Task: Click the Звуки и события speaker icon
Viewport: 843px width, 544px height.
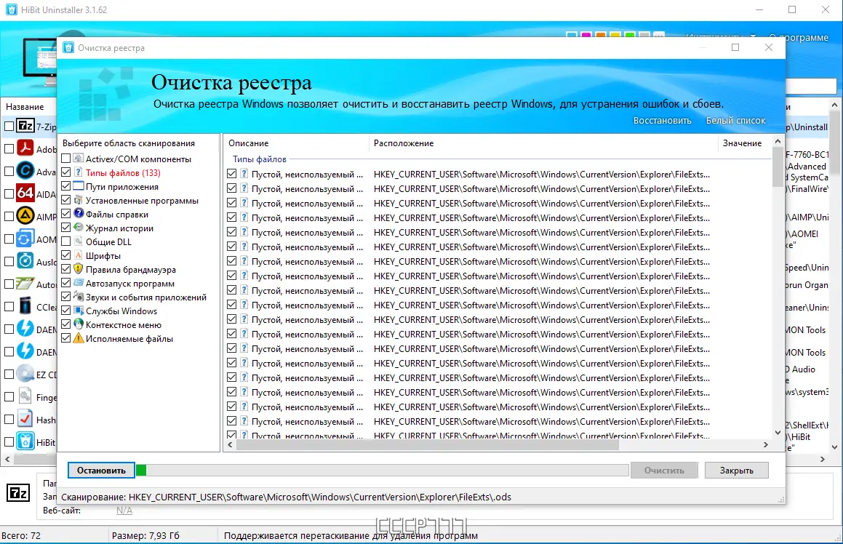Action: [79, 297]
